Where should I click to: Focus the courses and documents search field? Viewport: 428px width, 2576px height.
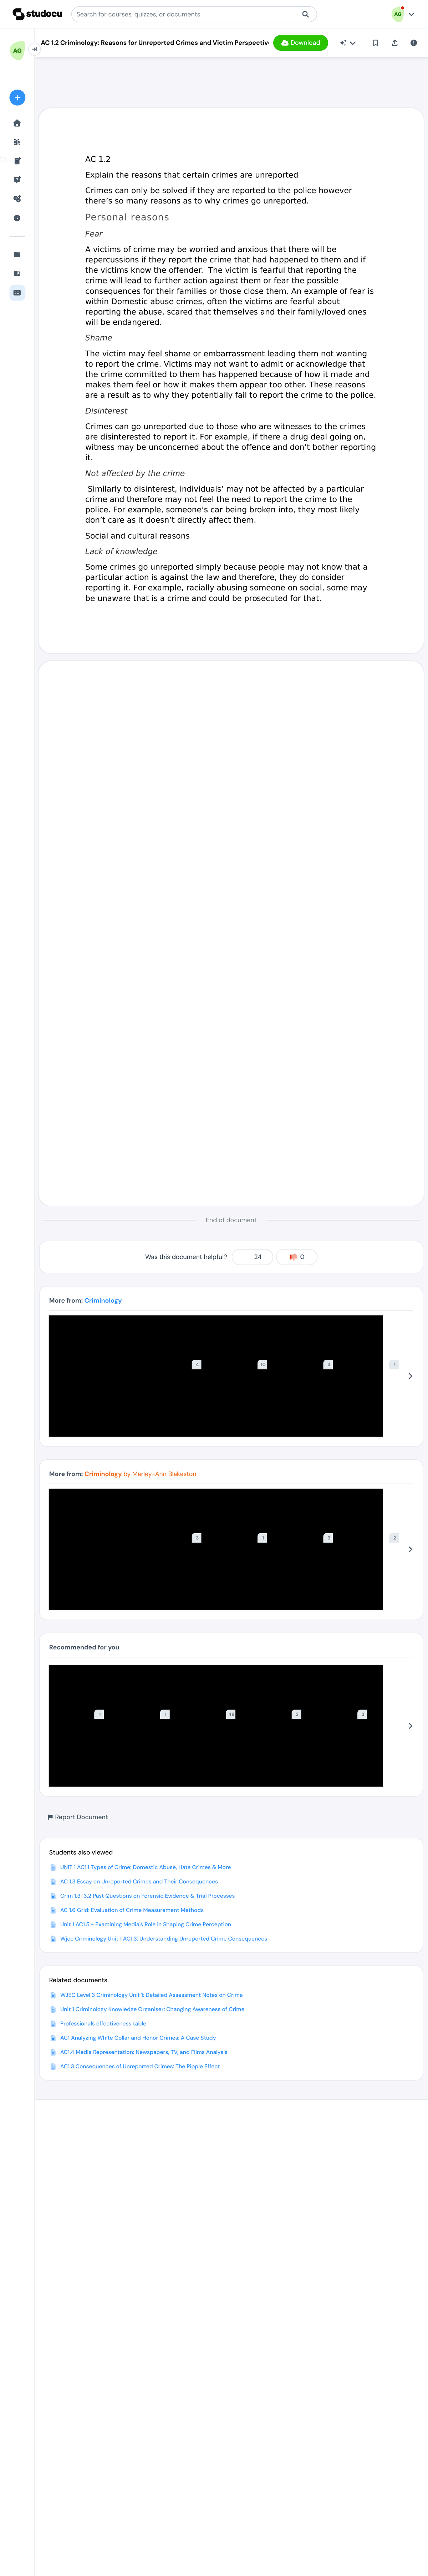[187, 14]
